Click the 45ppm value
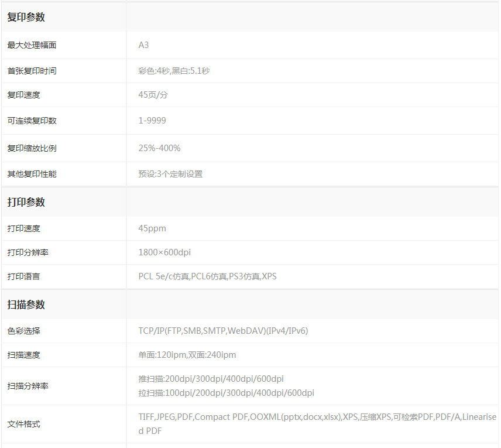The image size is (501, 448). pyautogui.click(x=152, y=228)
